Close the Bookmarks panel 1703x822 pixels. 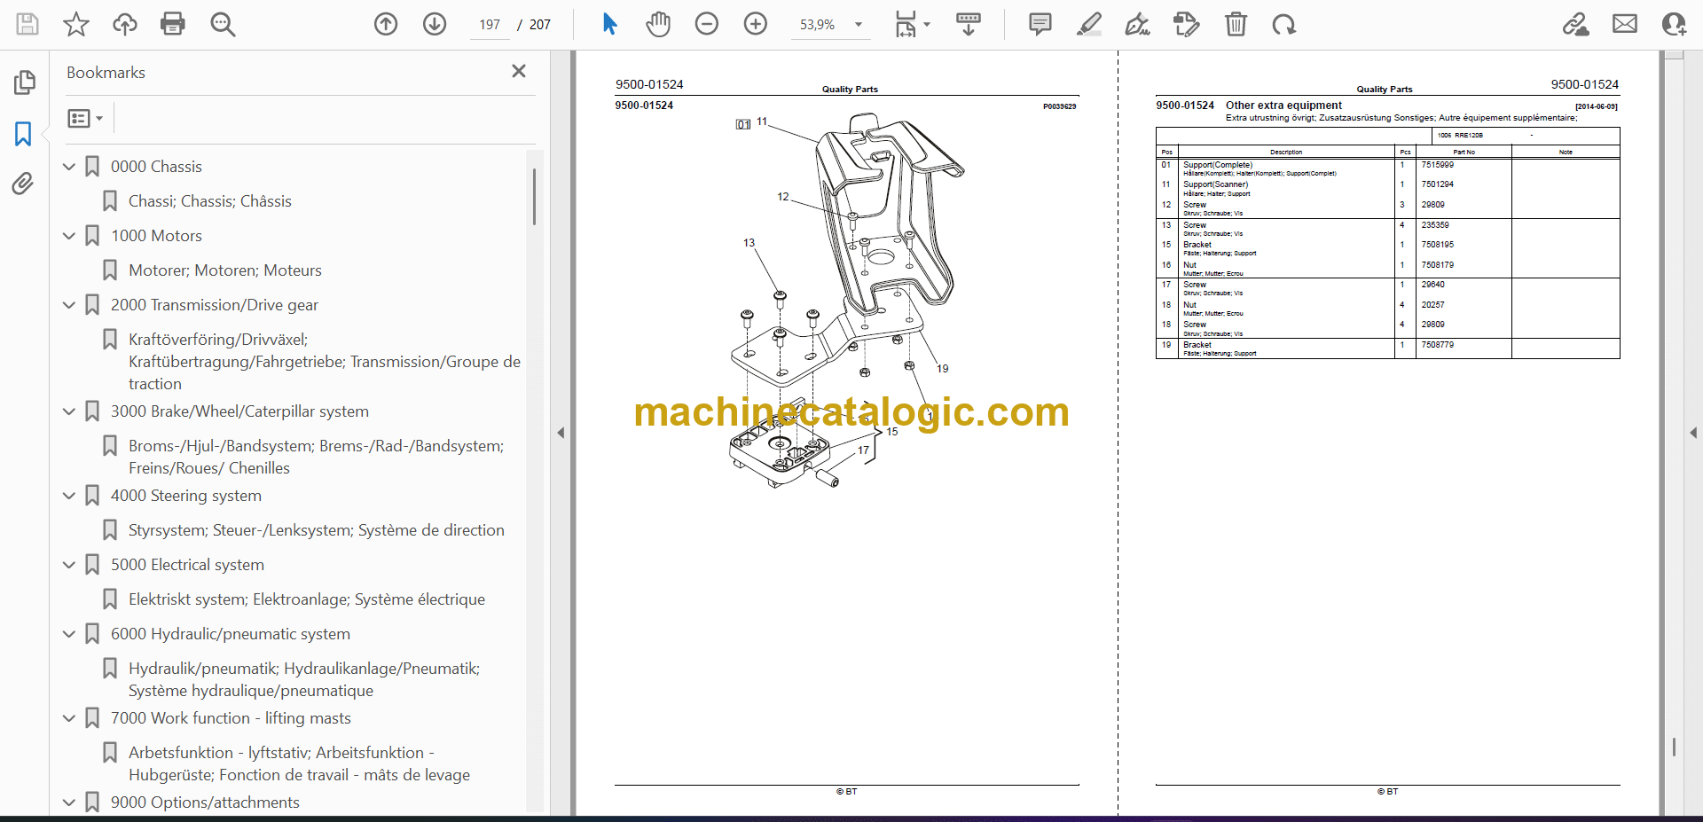tap(519, 71)
